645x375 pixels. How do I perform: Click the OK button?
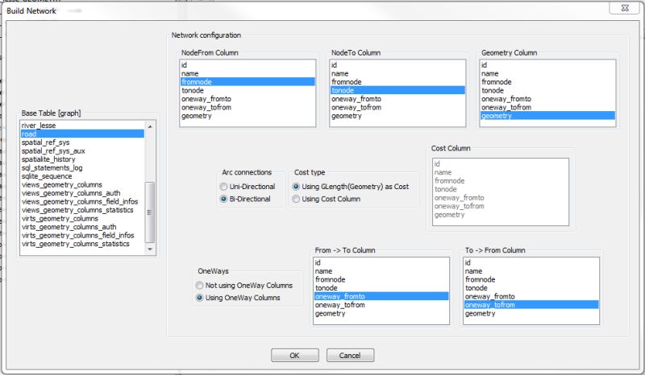[294, 356]
